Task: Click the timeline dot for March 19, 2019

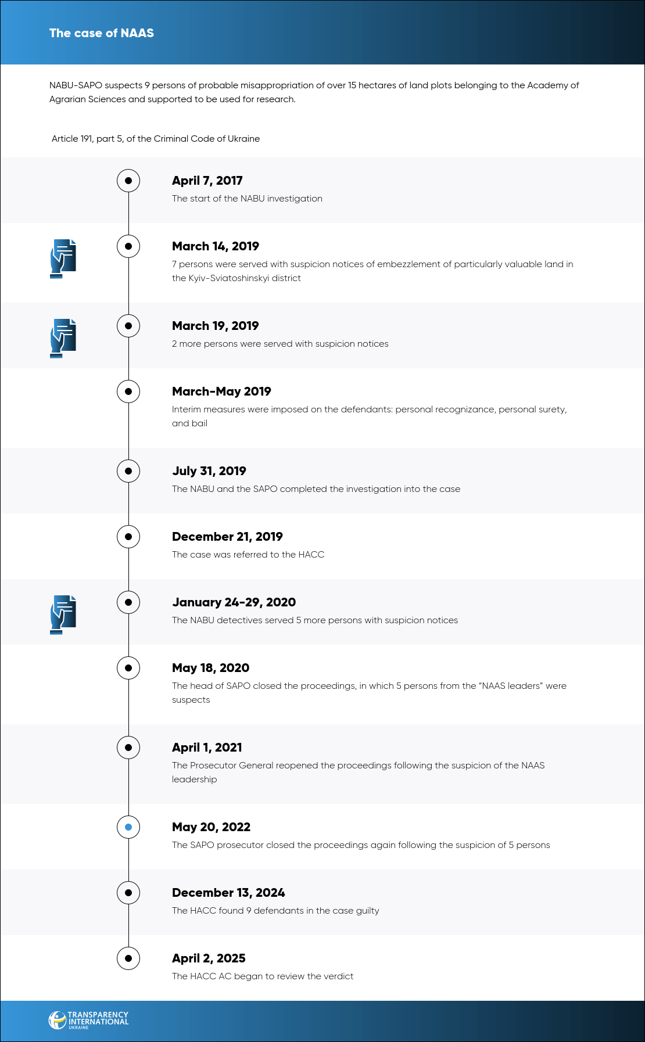Action: pyautogui.click(x=128, y=326)
